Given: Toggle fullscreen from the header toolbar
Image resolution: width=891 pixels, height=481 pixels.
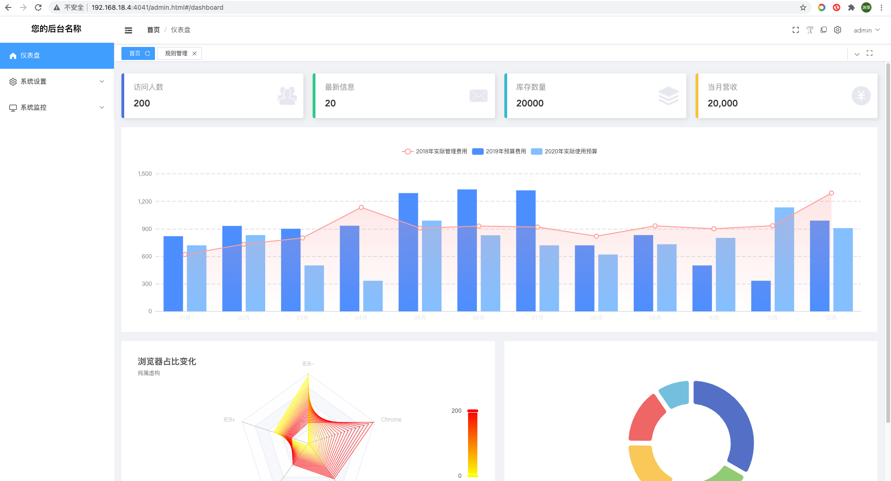Looking at the screenshot, I should [796, 30].
